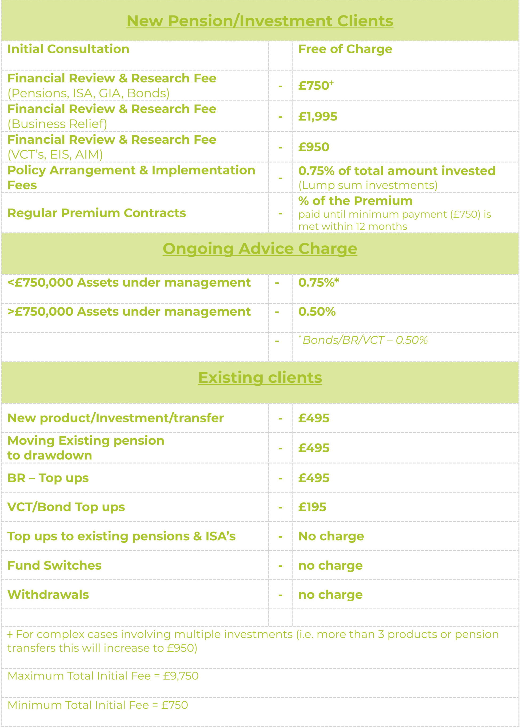Click the New Pension/Investment Clients heading
Screen dimensions: 520x728
(260, 21)
